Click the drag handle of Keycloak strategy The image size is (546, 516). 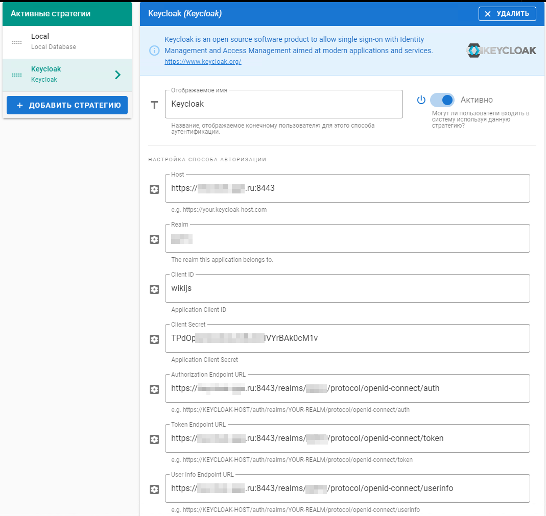17,75
